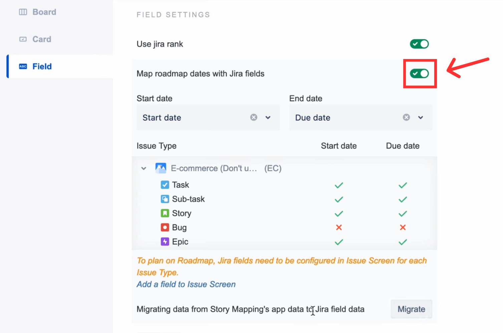Toggle off Use jira rank switch

click(x=419, y=44)
